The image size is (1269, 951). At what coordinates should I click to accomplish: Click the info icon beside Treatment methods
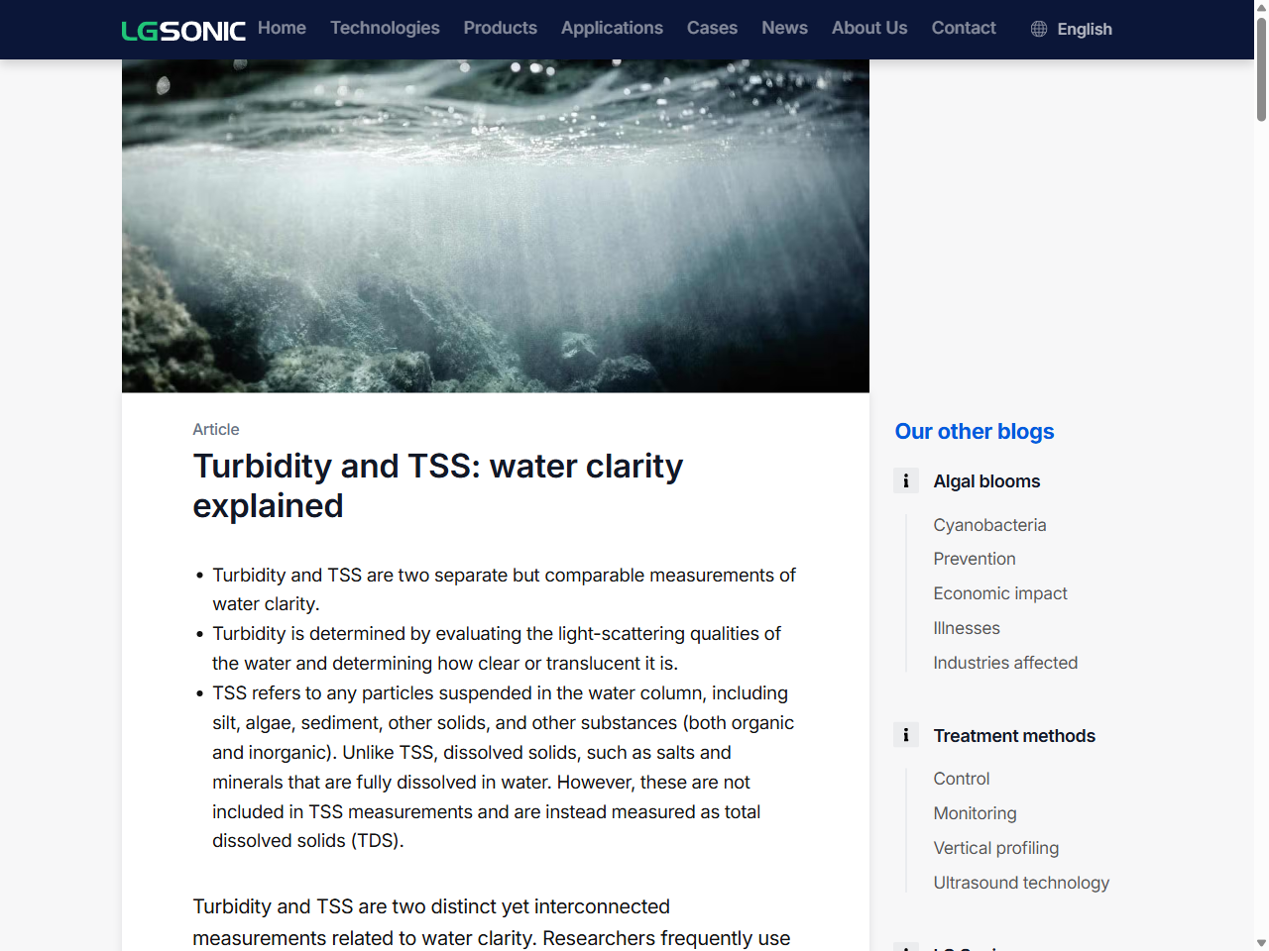pos(905,735)
